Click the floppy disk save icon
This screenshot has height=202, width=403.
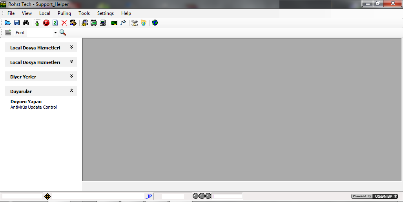point(17,23)
